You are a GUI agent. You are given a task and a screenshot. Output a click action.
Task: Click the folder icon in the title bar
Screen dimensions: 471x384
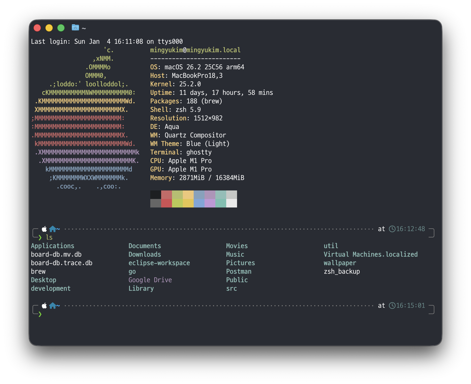coord(75,27)
